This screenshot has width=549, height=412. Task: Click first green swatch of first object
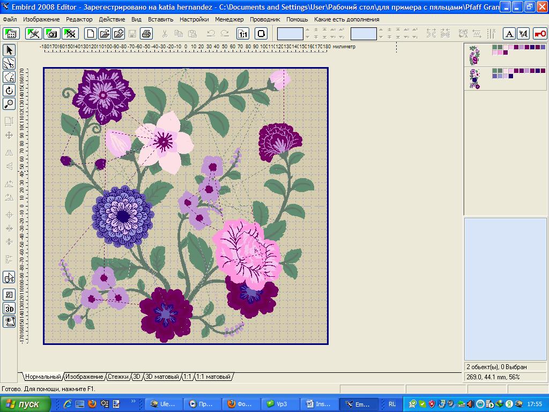point(495,47)
